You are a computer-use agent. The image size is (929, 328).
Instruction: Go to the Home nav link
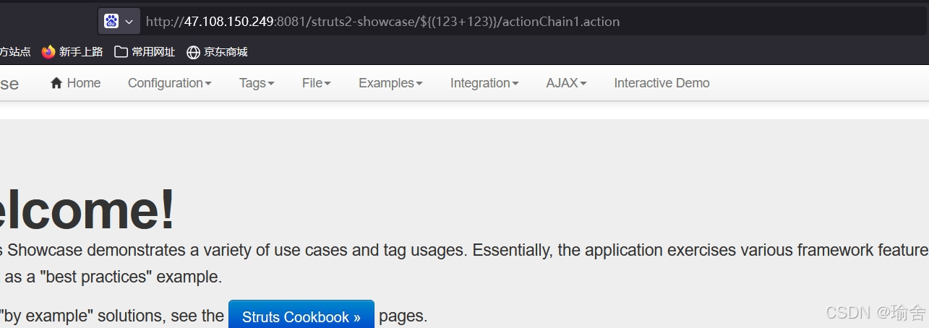[x=76, y=83]
